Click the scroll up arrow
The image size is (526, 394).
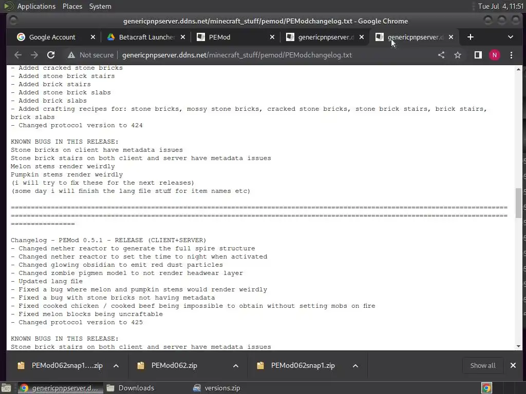519,69
